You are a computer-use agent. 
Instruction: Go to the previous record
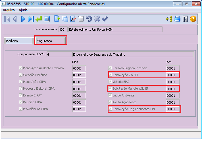click(x=15, y=19)
